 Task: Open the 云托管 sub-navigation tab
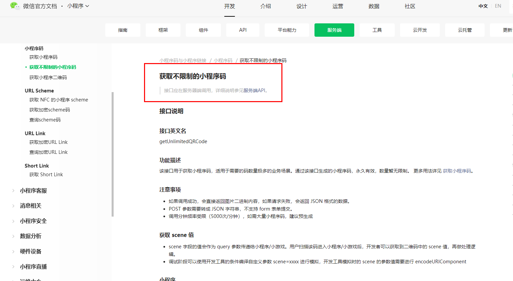click(465, 30)
